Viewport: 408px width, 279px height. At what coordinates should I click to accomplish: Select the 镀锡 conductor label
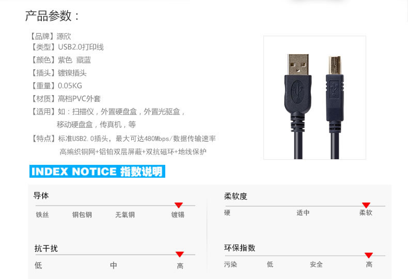(x=178, y=215)
